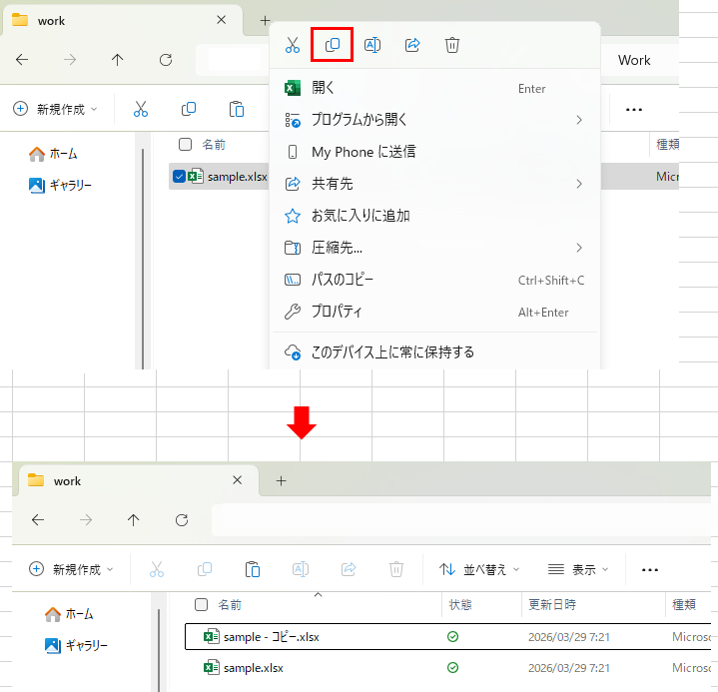Open the 並べ替え sort dropdown

tap(479, 569)
